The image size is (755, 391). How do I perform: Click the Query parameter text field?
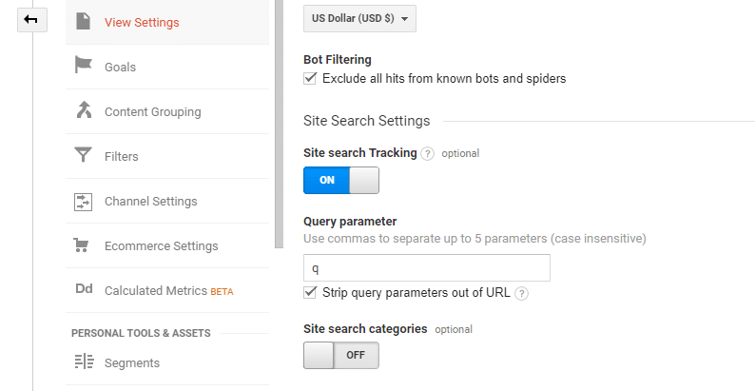coord(427,267)
